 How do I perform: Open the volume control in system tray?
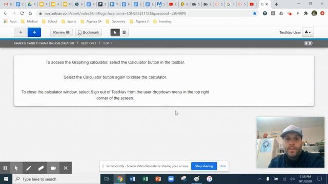(293, 179)
